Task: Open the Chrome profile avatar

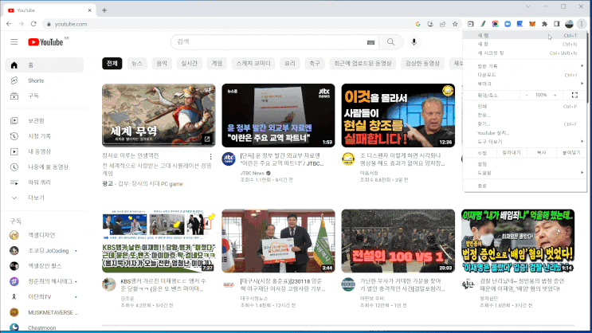Action: coord(569,24)
